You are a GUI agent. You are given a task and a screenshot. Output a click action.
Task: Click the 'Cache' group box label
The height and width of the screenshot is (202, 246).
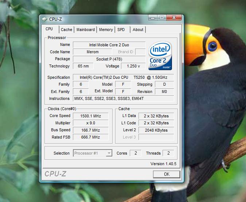click(124, 109)
